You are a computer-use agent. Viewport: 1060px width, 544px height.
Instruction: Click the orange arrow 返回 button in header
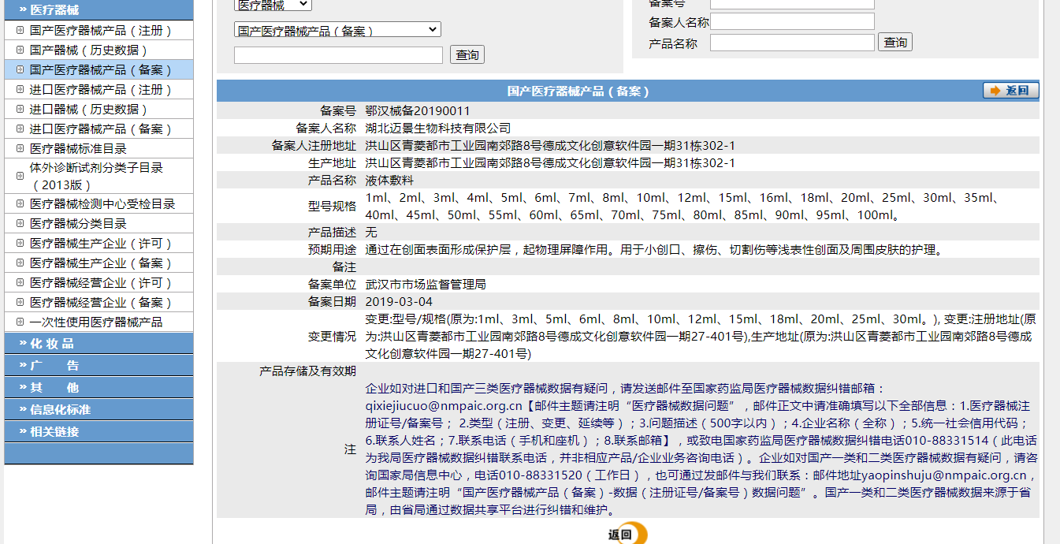coord(1010,91)
